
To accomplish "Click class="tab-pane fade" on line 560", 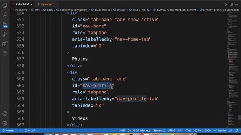I will click(100, 79).
